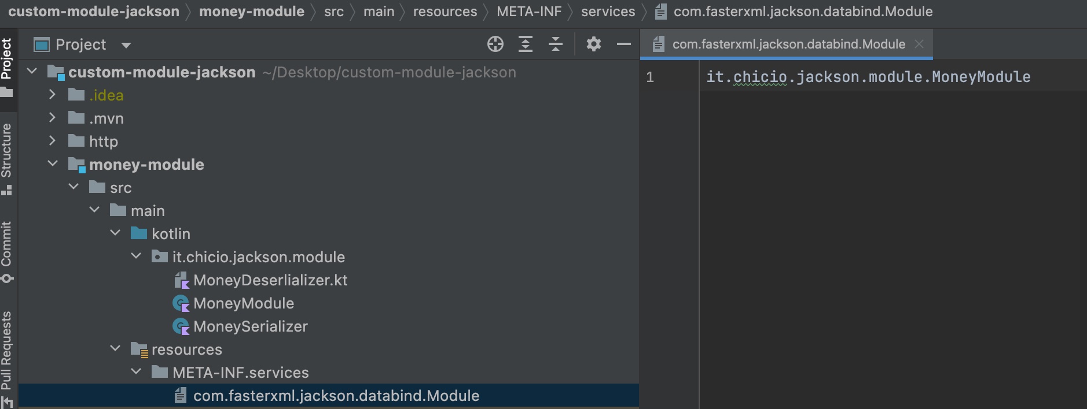The width and height of the screenshot is (1087, 409).
Task: Click META-INF in the breadcrumb bar
Action: point(529,12)
